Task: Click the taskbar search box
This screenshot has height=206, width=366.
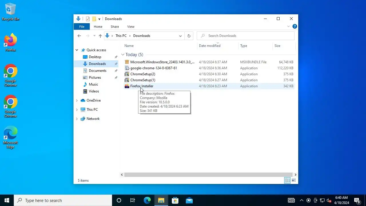Action: pyautogui.click(x=63, y=200)
